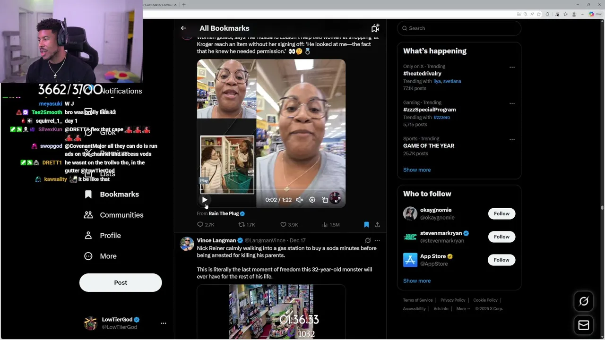Go back using the All Bookmarks arrow
605x340 pixels.
(183, 28)
